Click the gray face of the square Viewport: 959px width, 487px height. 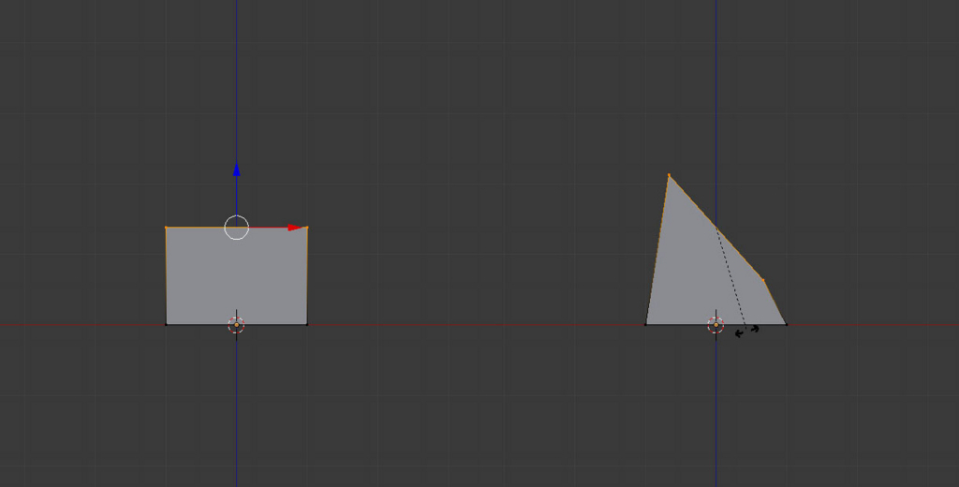coord(237,278)
